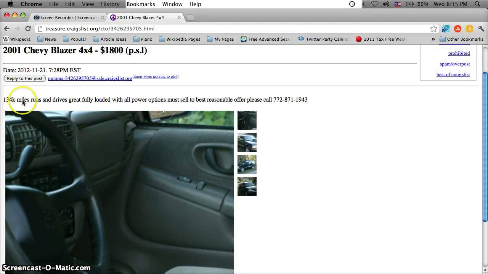
Task: Open the Chrome application menu
Action: [31, 4]
